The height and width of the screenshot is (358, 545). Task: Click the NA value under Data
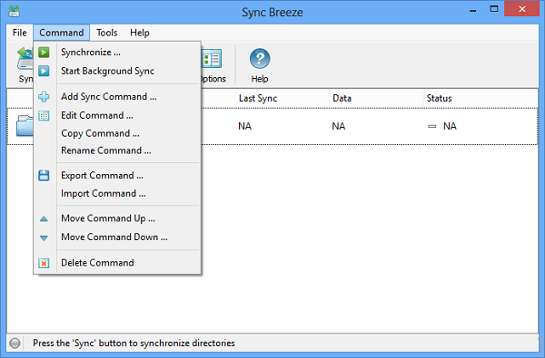[x=339, y=126]
